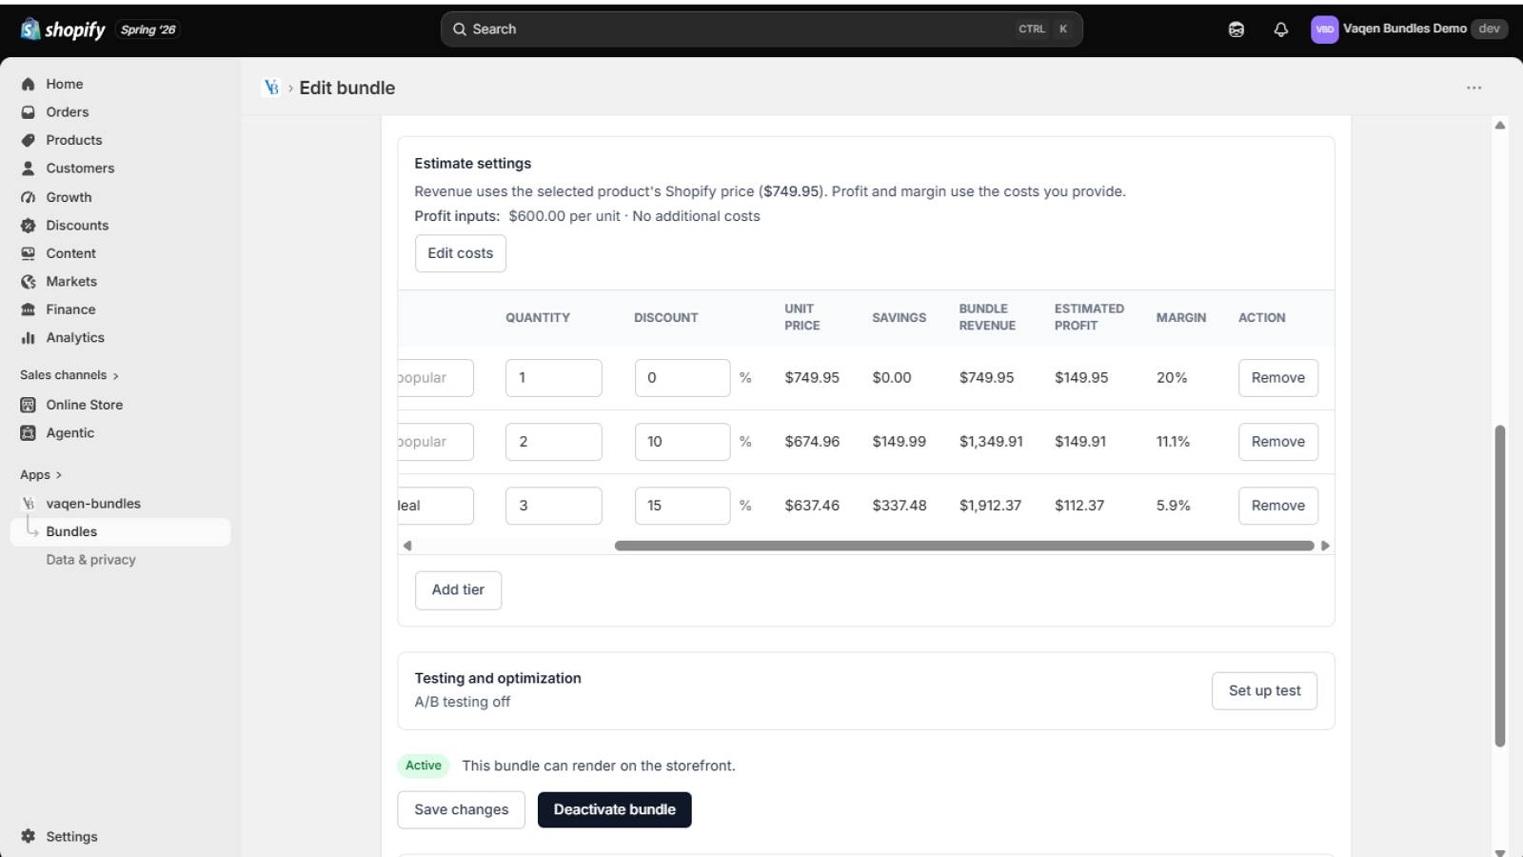Focus the discount field showing 15
The height and width of the screenshot is (857, 1523).
(x=682, y=506)
